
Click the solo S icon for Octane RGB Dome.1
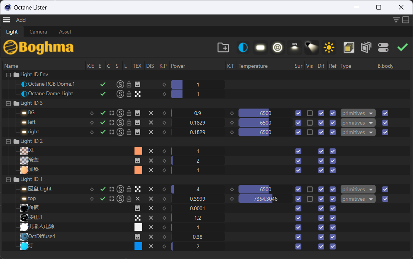click(x=120, y=85)
